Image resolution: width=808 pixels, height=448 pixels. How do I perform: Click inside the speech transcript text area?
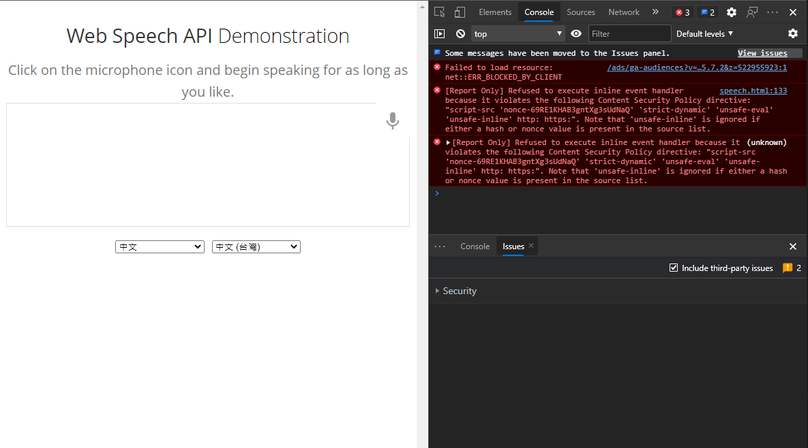[x=208, y=165]
